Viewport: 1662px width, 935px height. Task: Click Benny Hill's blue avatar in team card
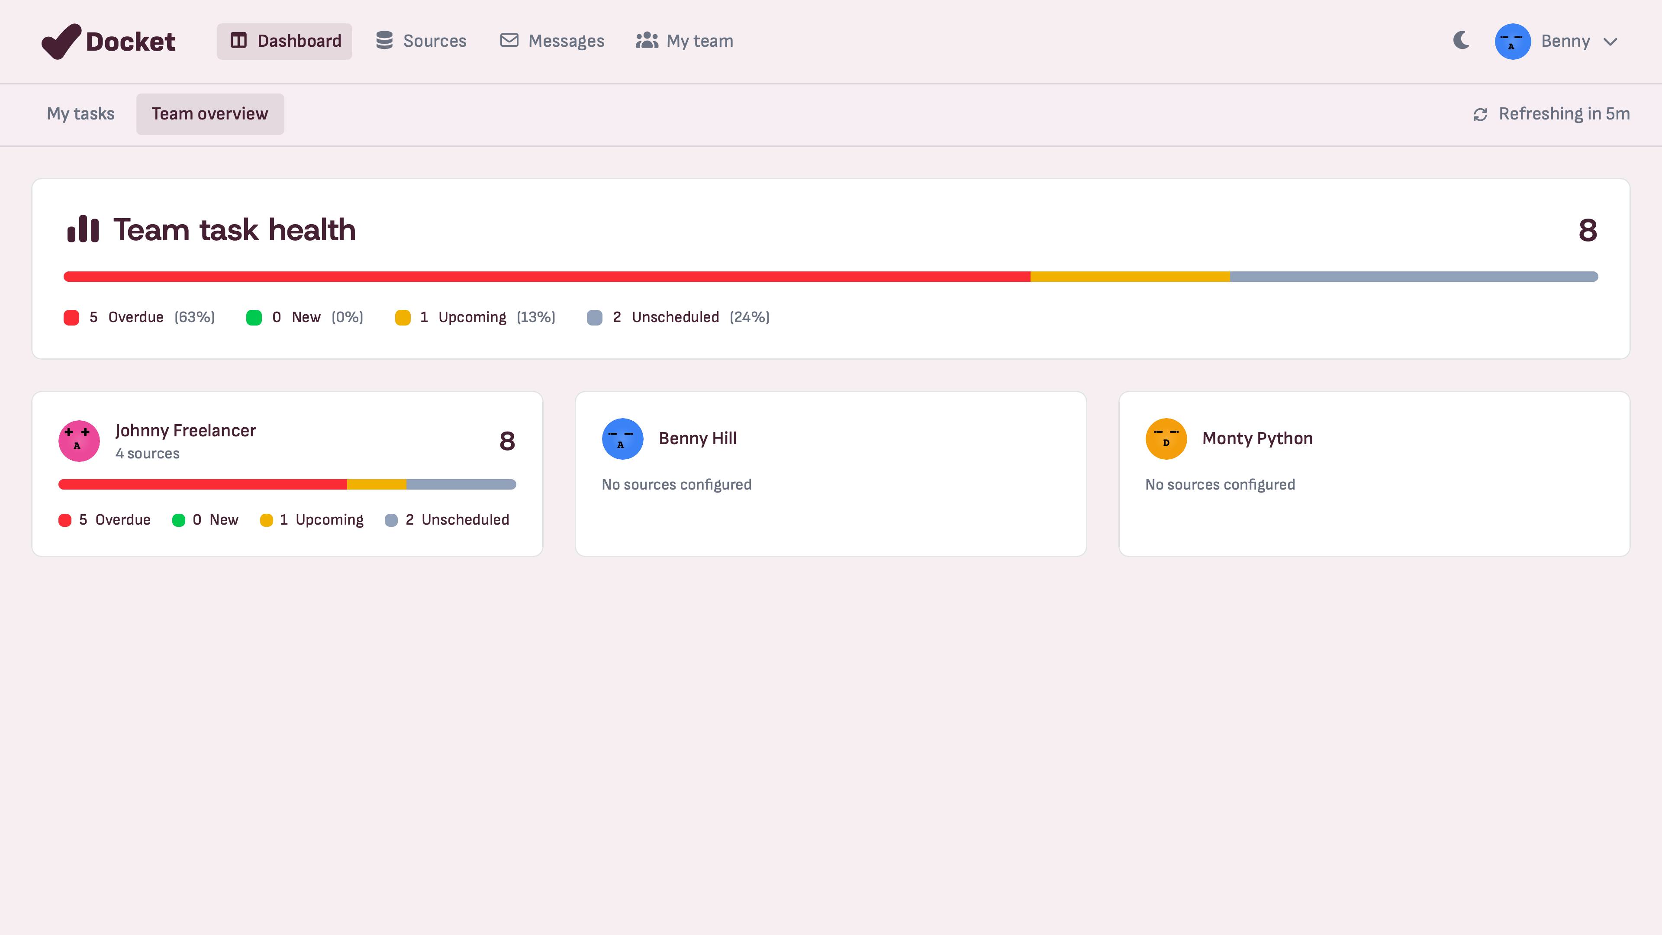(623, 439)
